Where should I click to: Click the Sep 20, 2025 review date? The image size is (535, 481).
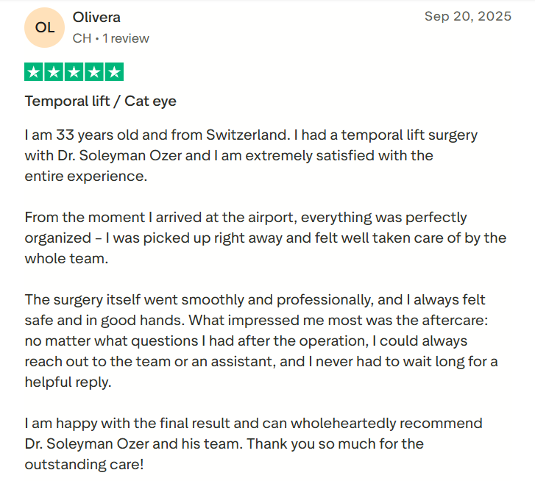(467, 16)
